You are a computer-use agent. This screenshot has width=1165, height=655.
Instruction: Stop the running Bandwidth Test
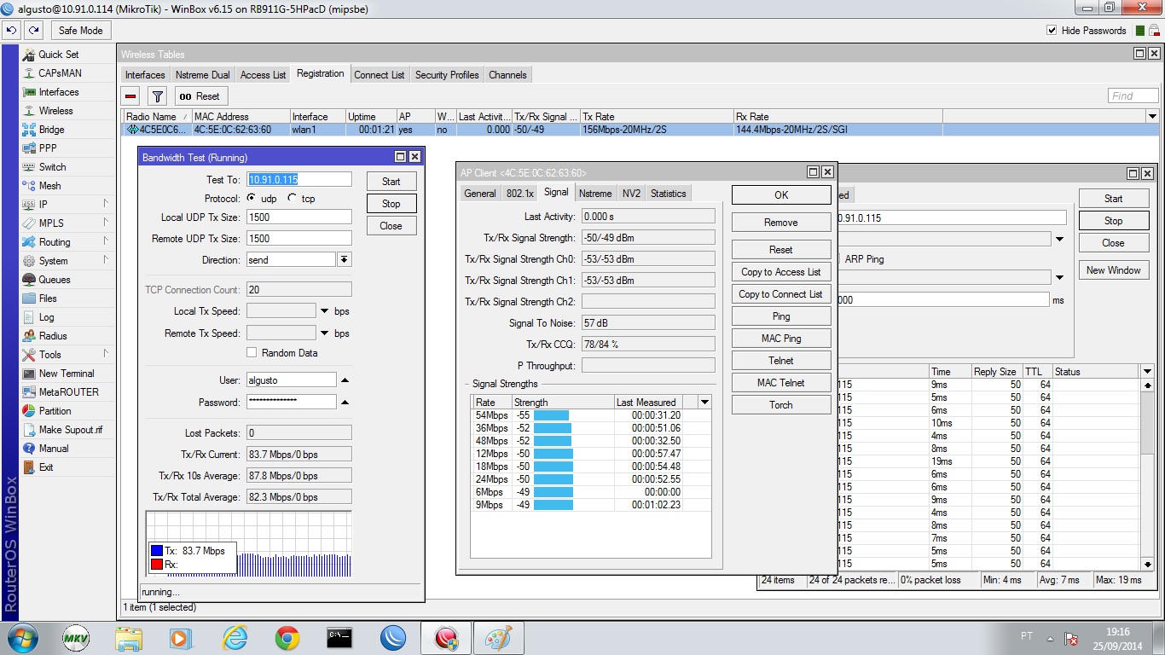click(x=391, y=204)
